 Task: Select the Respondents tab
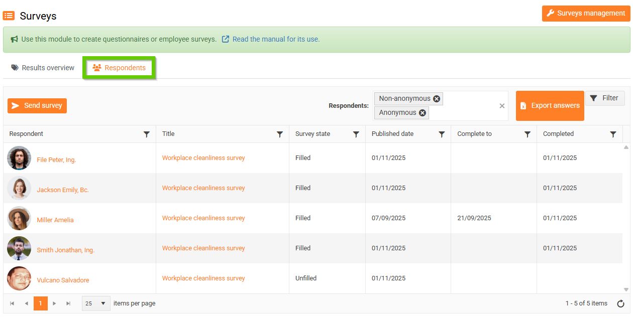[120, 68]
